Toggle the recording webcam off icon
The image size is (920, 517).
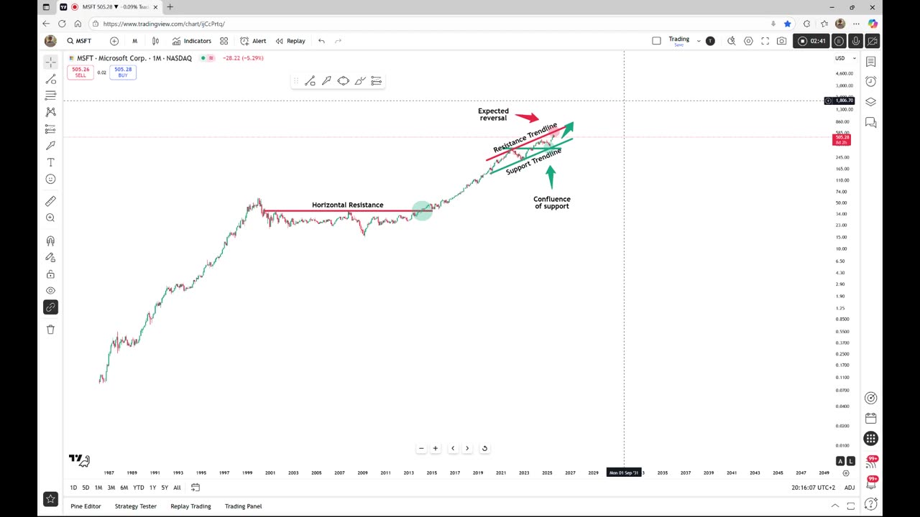(872, 41)
